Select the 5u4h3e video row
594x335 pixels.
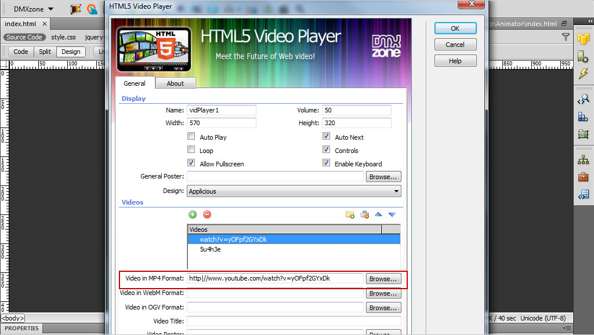294,249
